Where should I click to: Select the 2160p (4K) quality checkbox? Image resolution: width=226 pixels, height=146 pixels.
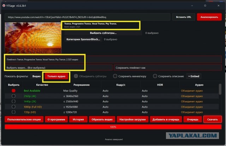pyautogui.click(x=13, y=96)
